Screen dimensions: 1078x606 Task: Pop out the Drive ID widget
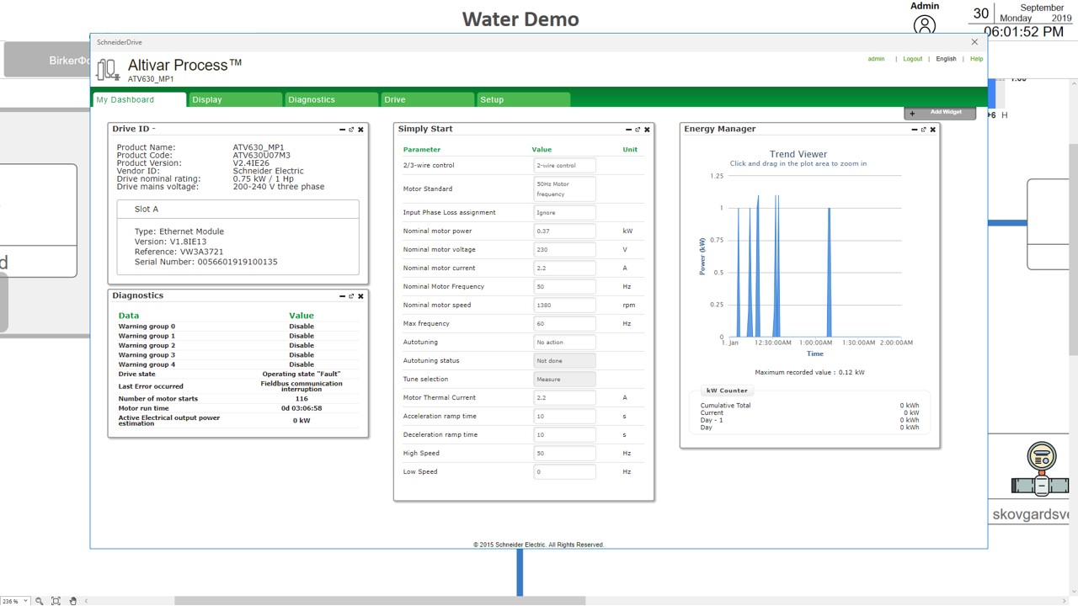[351, 130]
